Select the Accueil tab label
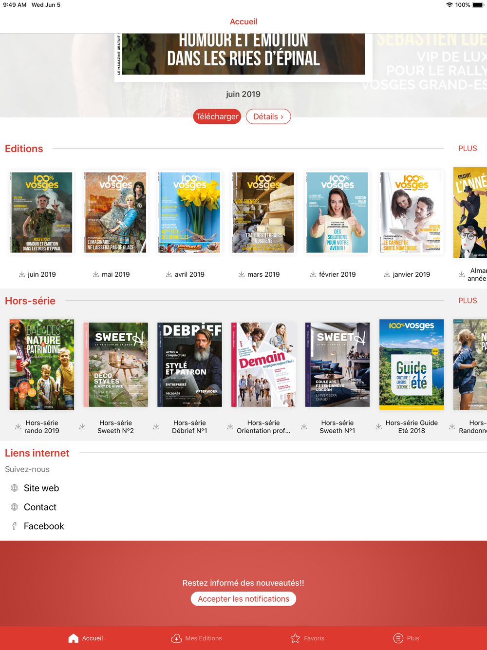This screenshot has width=487, height=650. tap(93, 638)
